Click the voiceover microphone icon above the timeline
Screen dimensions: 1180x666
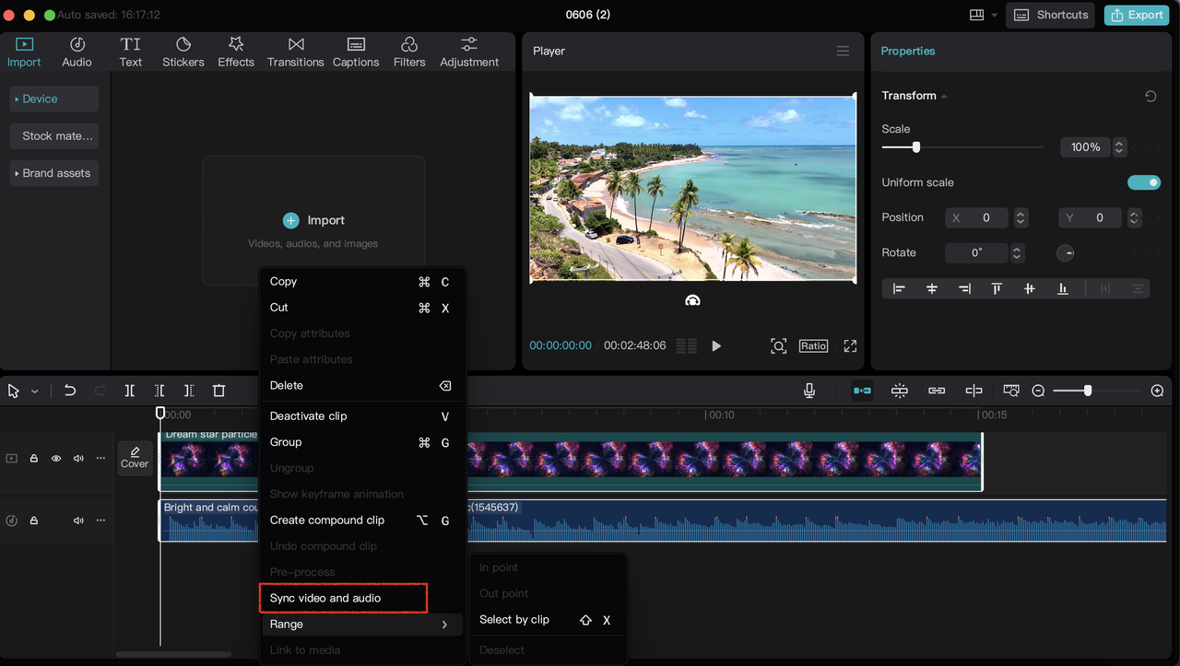click(x=808, y=390)
